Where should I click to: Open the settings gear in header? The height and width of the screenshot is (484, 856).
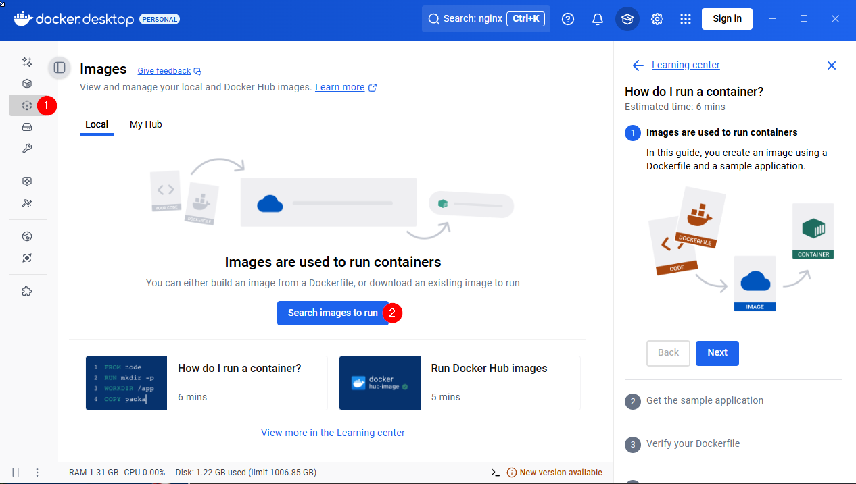point(657,19)
